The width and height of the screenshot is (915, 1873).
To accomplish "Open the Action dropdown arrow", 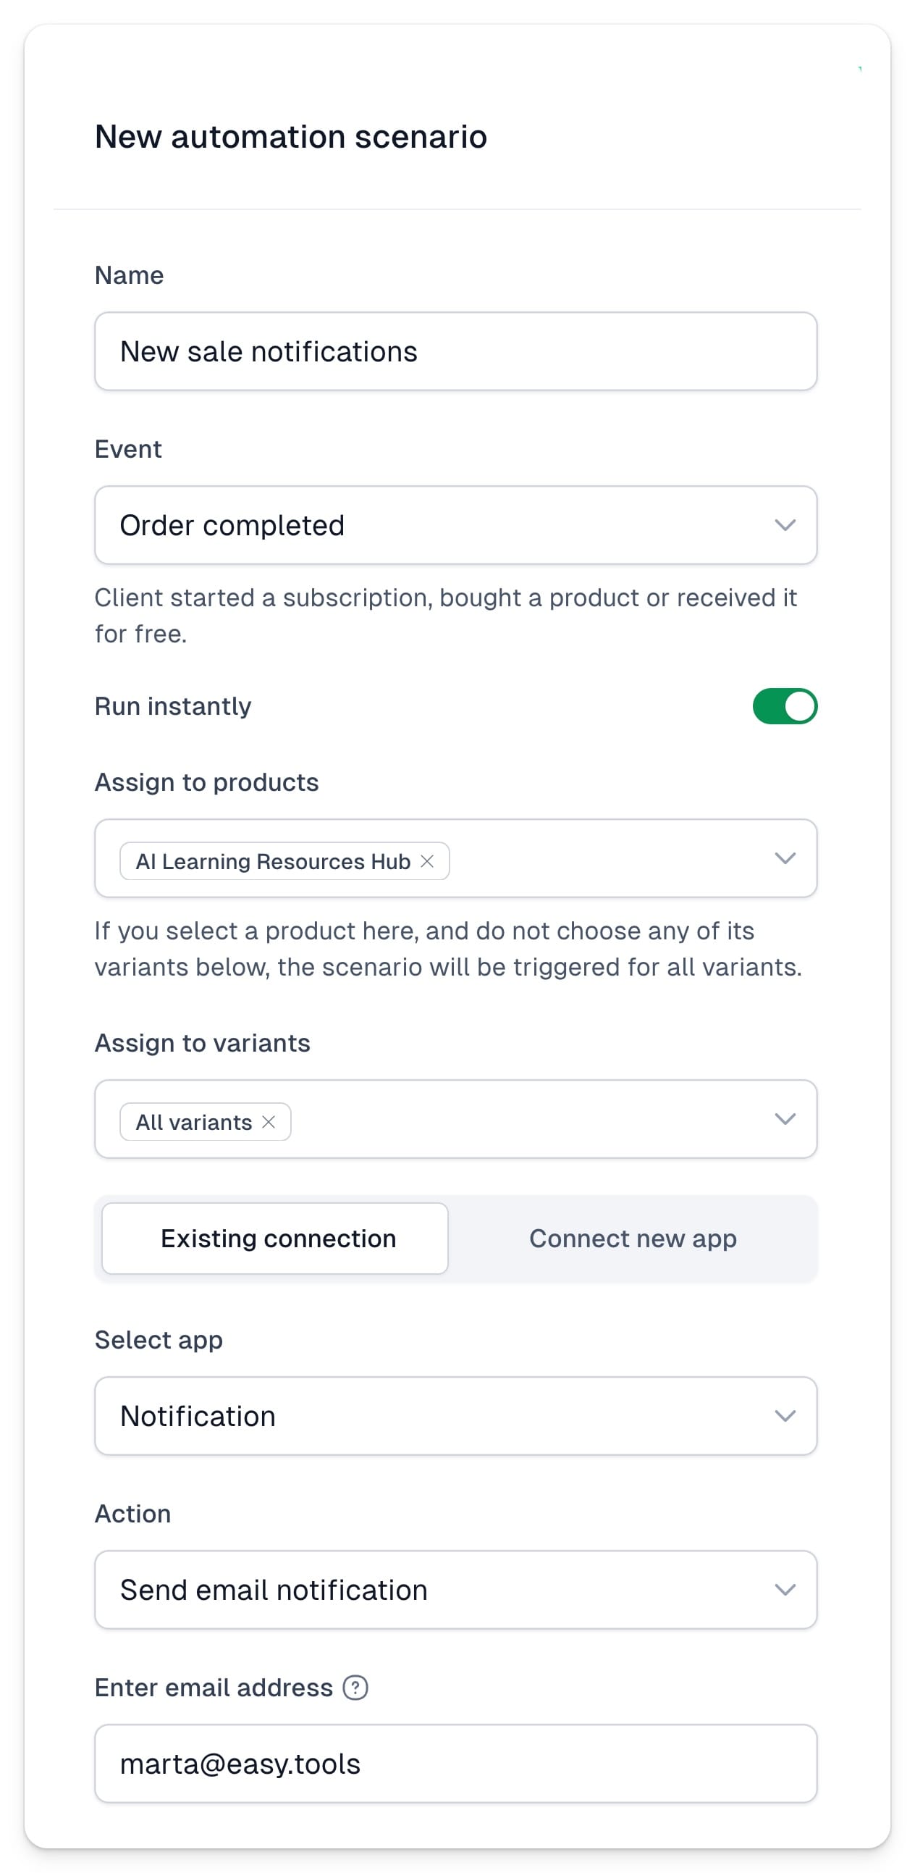I will [785, 1589].
